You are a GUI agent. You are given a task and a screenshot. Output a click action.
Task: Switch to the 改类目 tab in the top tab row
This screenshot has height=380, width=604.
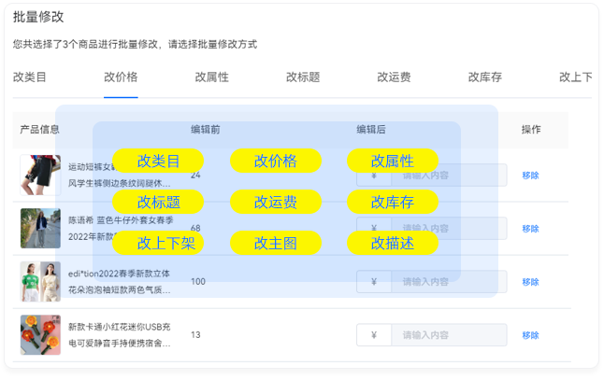(30, 77)
